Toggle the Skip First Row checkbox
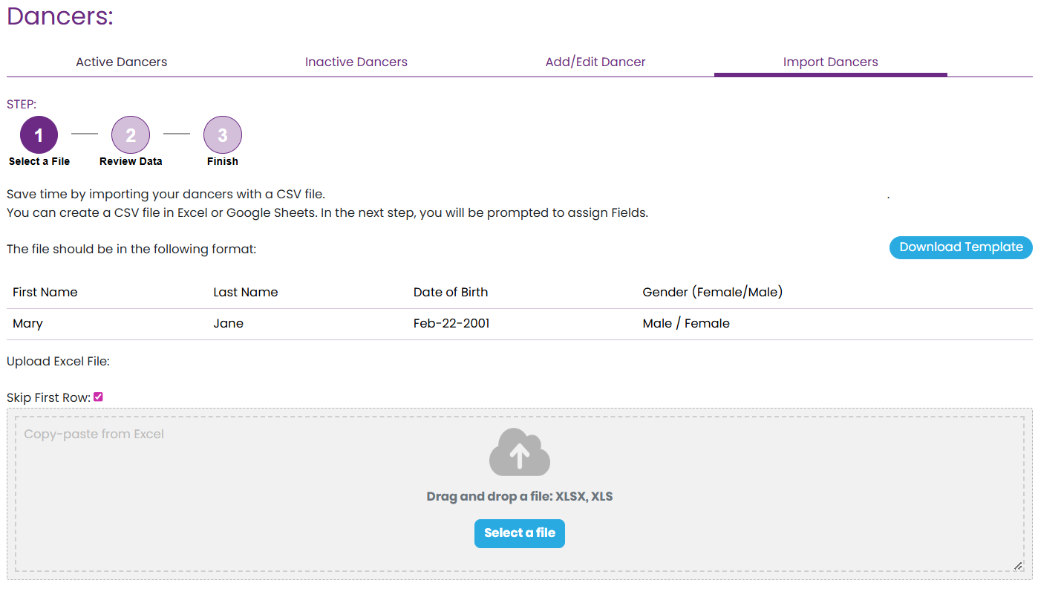1038x589 pixels. tap(98, 397)
